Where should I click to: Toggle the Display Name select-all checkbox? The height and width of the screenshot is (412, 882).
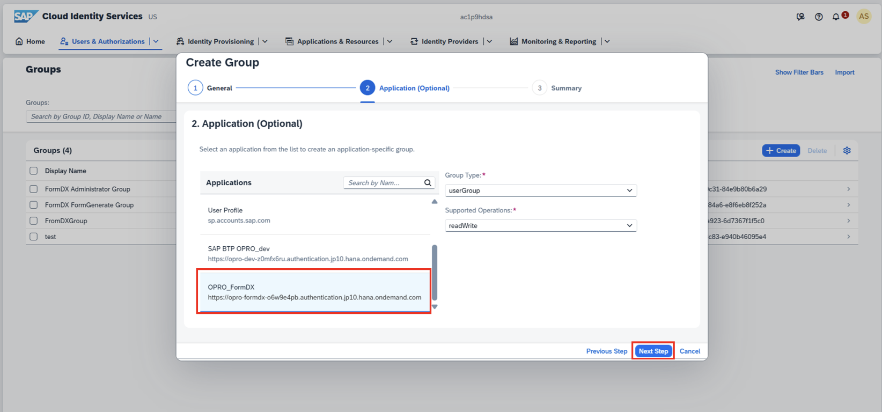pyautogui.click(x=34, y=171)
